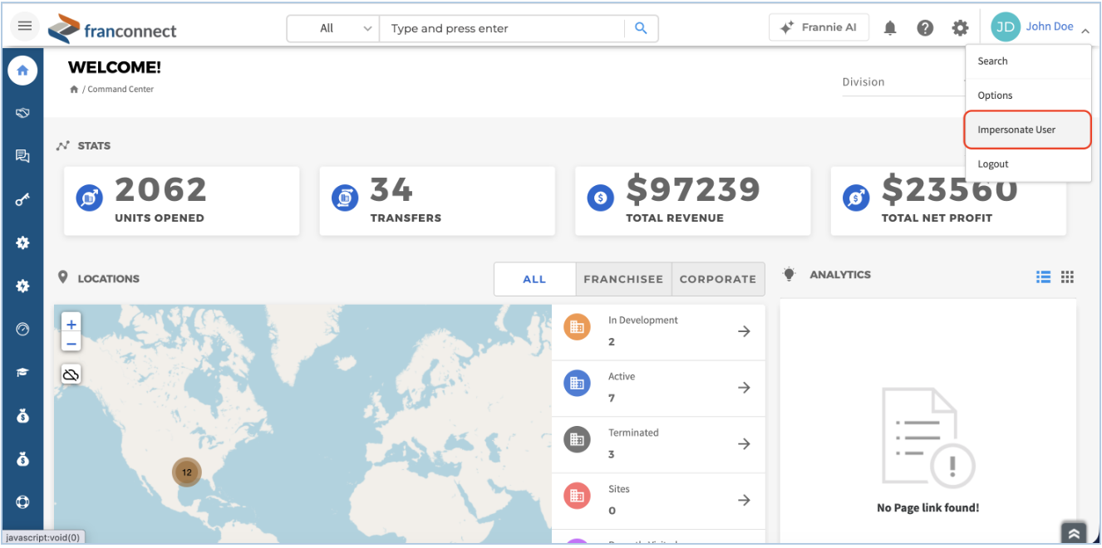Click the 2062 units opened value
This screenshot has height=548, width=1102.
(161, 189)
